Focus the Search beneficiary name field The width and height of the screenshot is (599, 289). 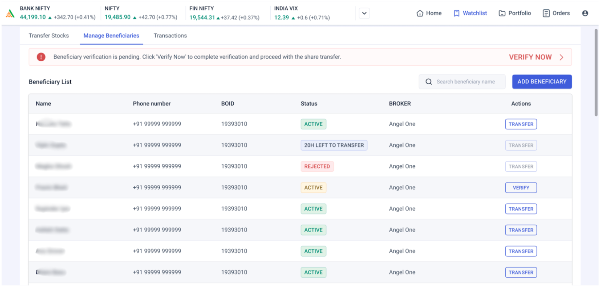click(x=466, y=81)
